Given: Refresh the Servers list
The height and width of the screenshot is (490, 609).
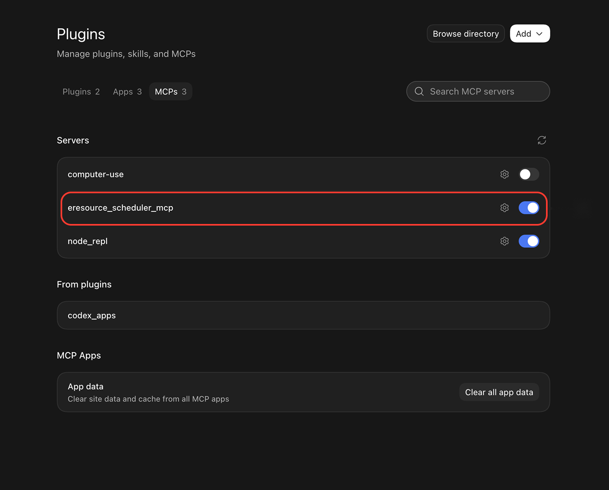Looking at the screenshot, I should point(542,140).
